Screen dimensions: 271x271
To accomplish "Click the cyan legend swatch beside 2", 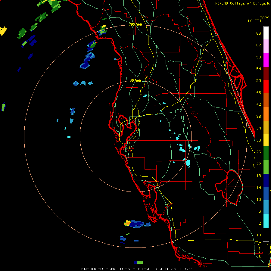I will point(266,221).
